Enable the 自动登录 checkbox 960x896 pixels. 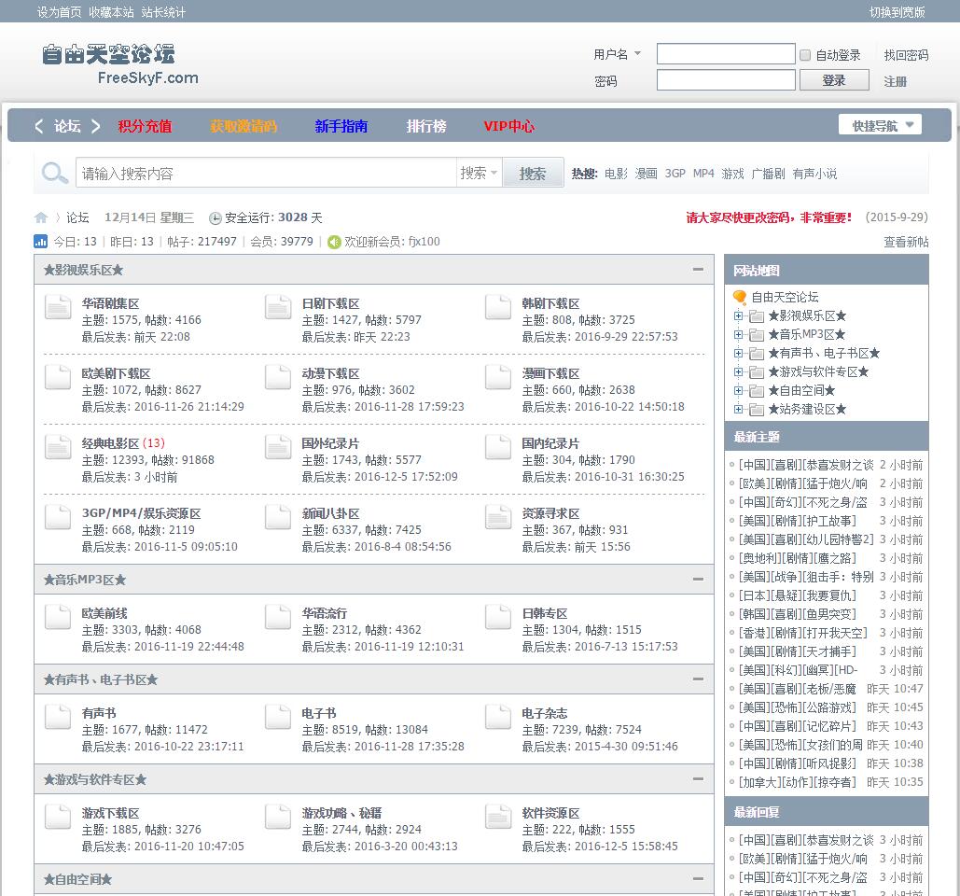[x=806, y=55]
